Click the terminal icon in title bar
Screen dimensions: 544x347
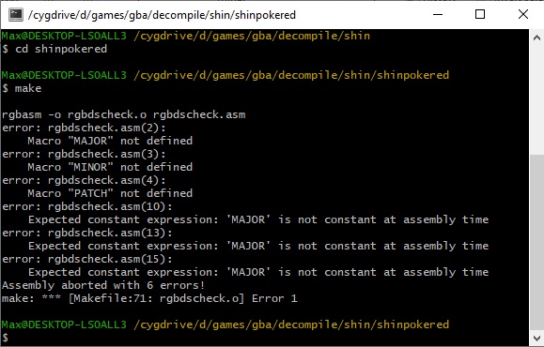tap(16, 15)
